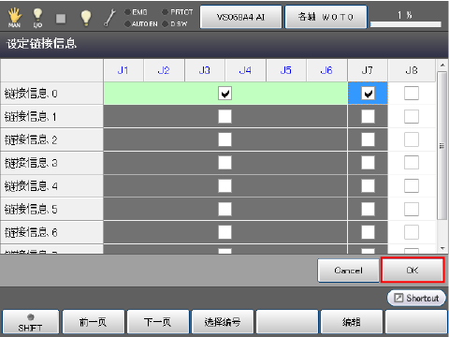This screenshot has height=337, width=449.
Task: Click the table scrollbar down arrow
Action: point(442,248)
